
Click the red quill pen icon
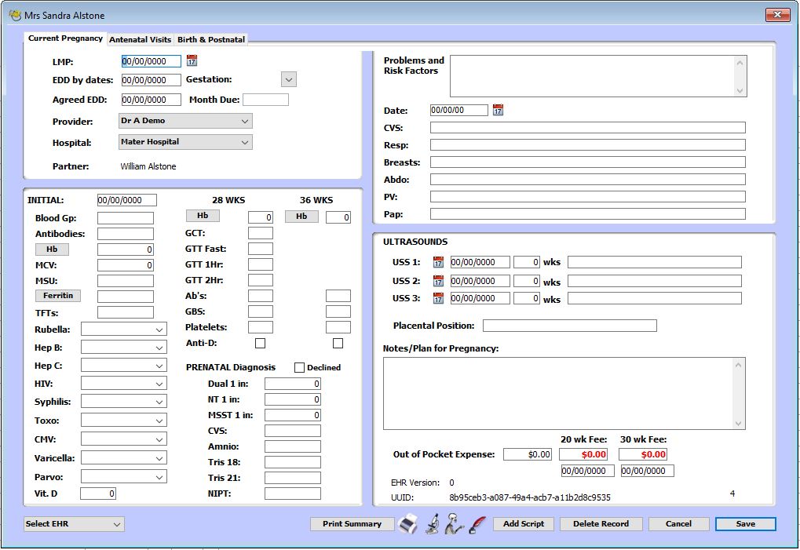(x=477, y=523)
